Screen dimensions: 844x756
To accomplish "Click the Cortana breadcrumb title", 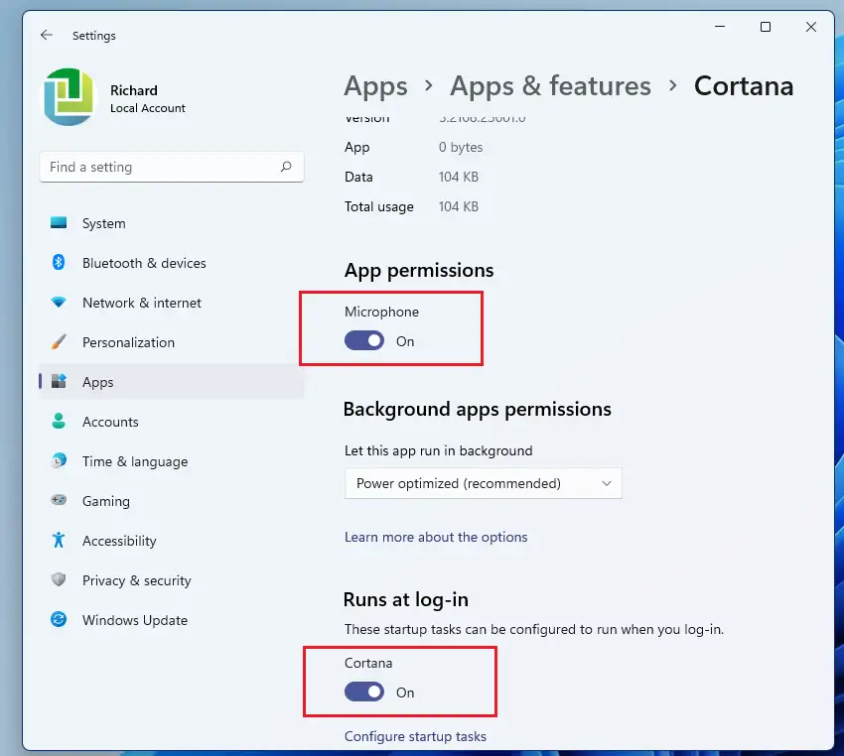I will 744,86.
